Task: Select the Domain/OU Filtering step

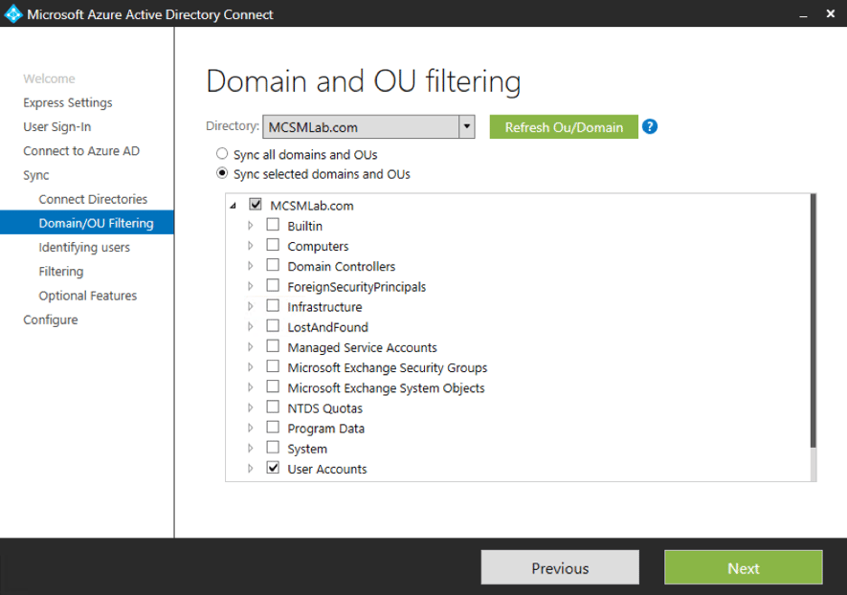Action: 87,223
